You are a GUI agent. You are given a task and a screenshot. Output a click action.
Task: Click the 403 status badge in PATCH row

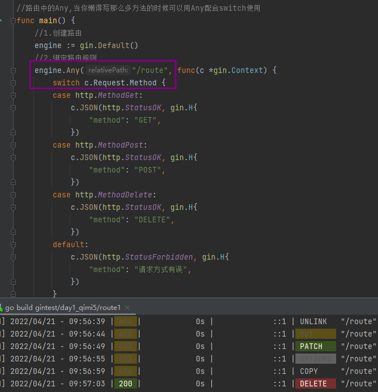tap(126, 347)
